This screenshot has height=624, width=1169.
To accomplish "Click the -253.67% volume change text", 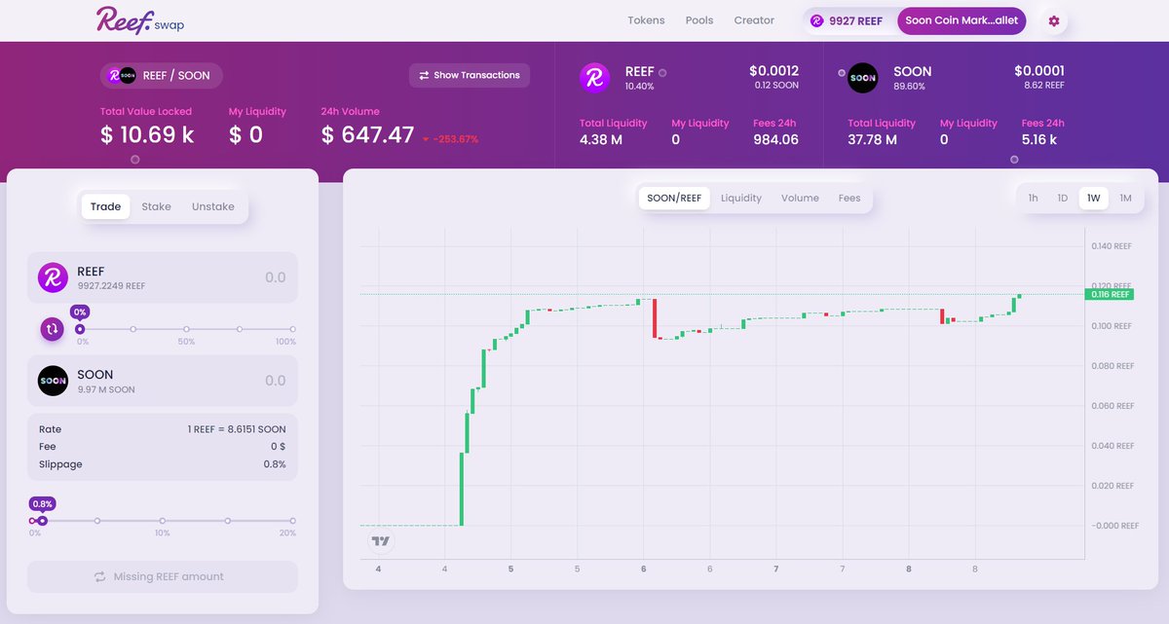I will (456, 139).
